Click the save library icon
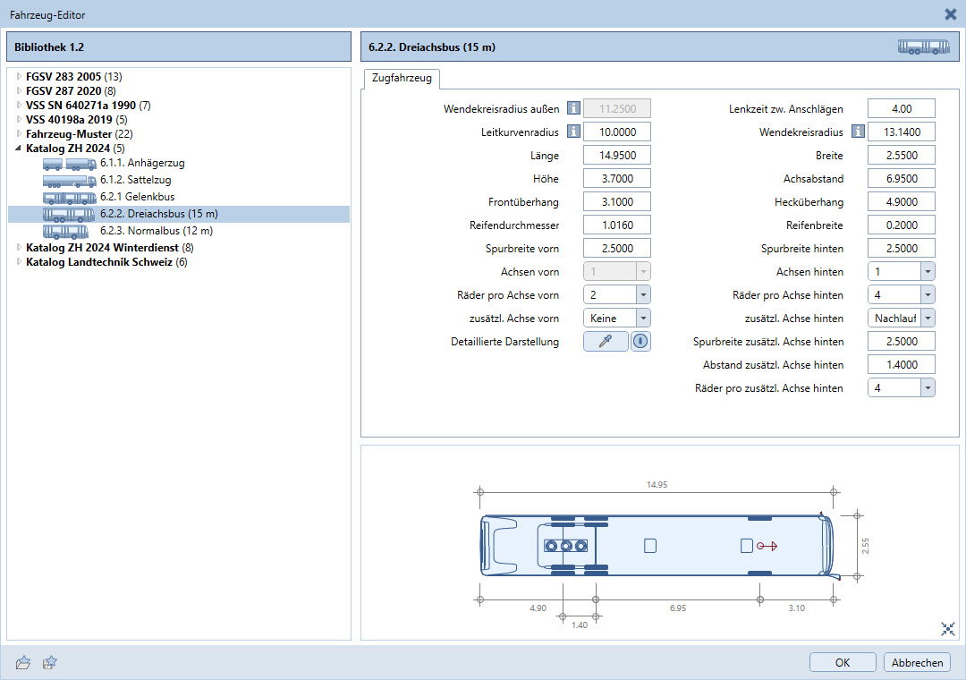Viewport: 966px width, 680px height. (x=51, y=662)
